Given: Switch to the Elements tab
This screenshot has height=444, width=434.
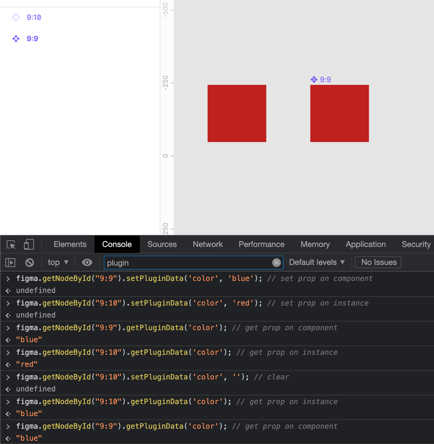Looking at the screenshot, I should pos(70,244).
